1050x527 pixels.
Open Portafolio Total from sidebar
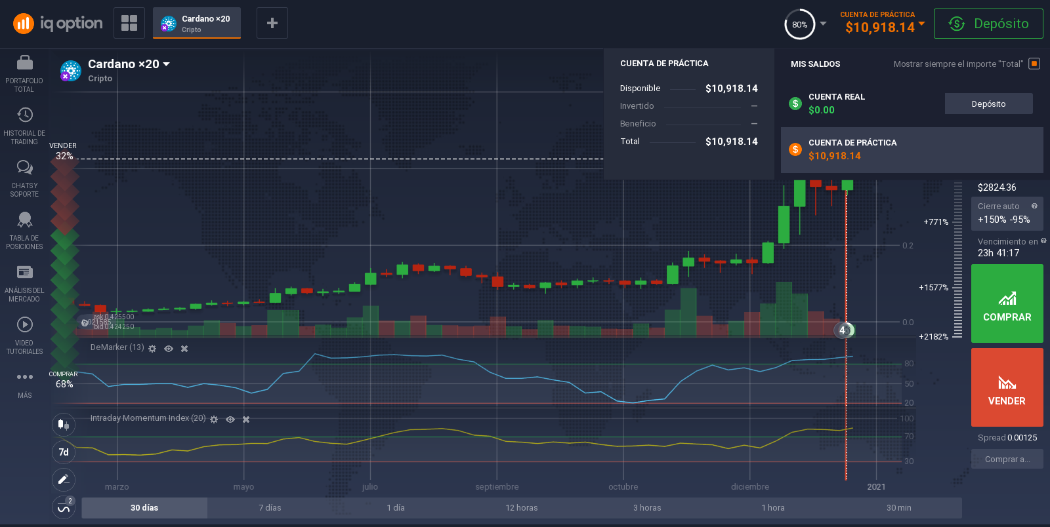click(x=24, y=74)
